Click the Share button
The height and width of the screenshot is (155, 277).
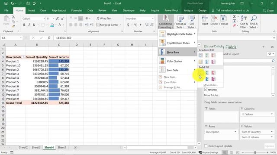pyautogui.click(x=268, y=10)
